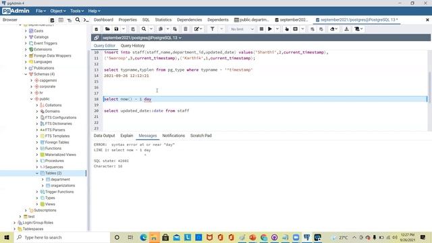This screenshot has height=243, width=432.
Task: Open the filter options dropdown arrow
Action: 221,29
